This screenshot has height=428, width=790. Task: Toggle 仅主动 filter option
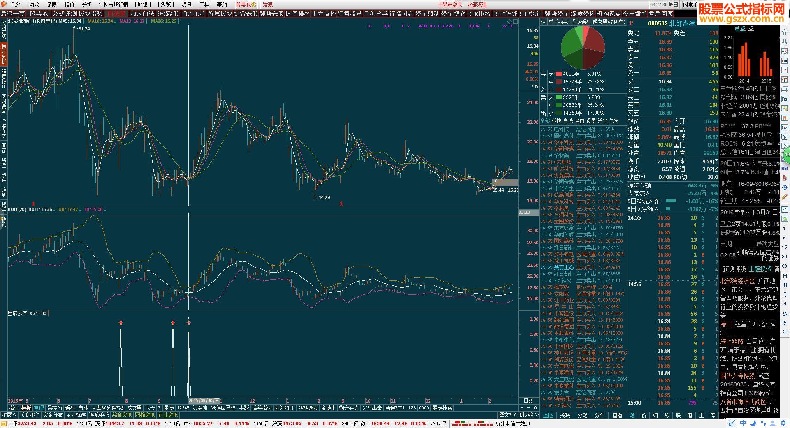[562, 22]
